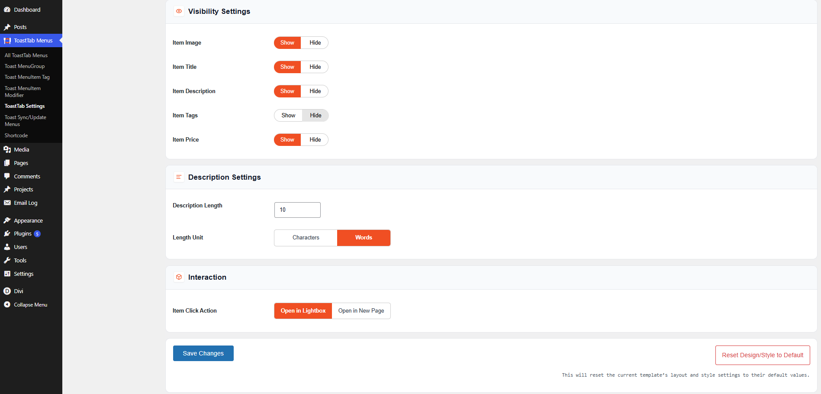Click the Description Settings heading
Screen dimensions: 821x394
point(224,177)
